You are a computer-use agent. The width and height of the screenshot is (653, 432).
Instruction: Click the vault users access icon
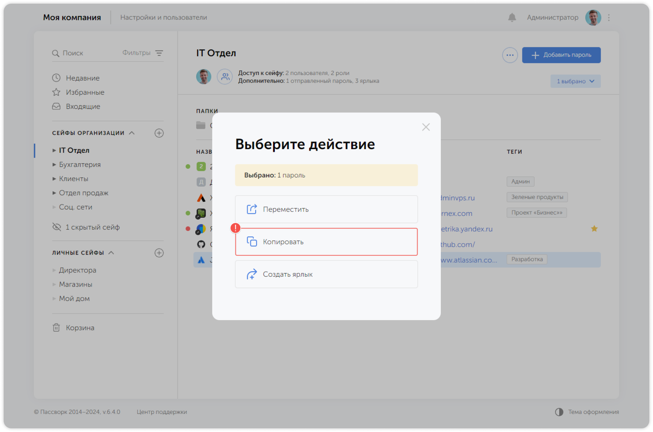(225, 77)
